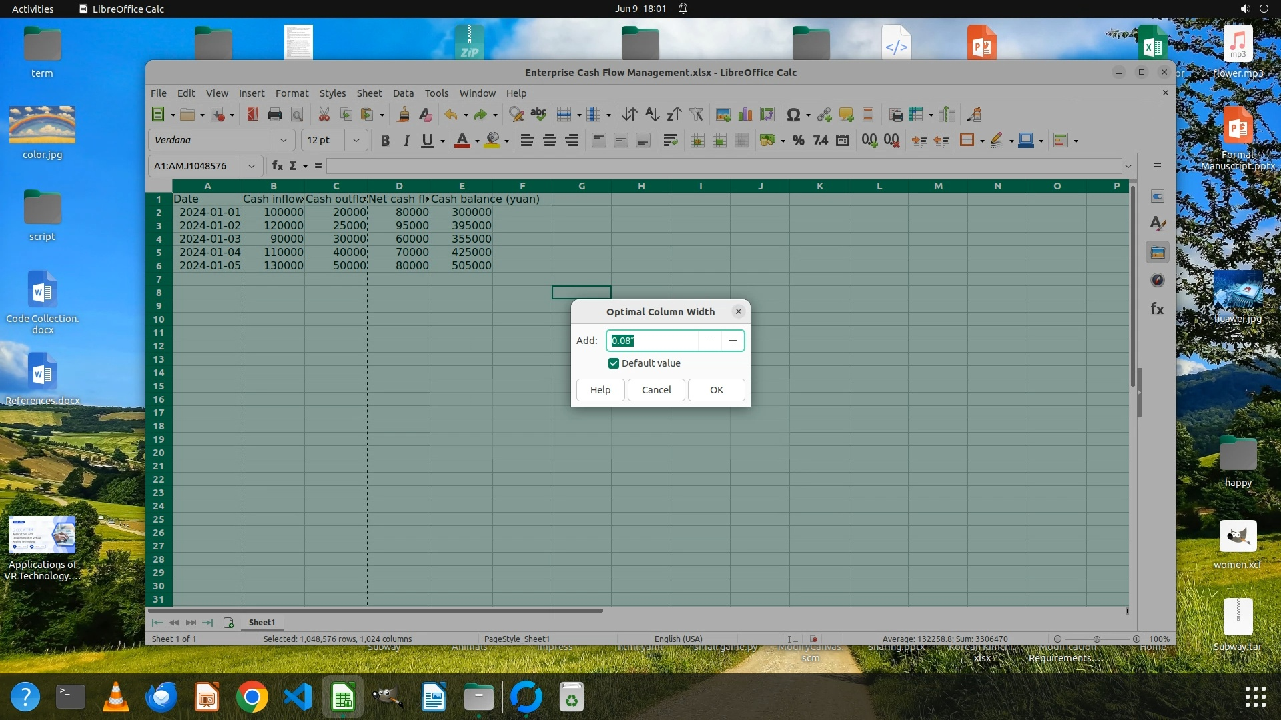Click the Print toolbar icon
This screenshot has width=1281, height=720.
(x=274, y=115)
